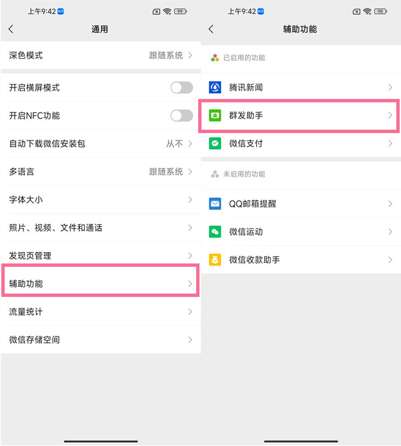Tap the QQ邮箱提醒 envelope icon
This screenshot has height=446, width=401.
[x=215, y=204]
